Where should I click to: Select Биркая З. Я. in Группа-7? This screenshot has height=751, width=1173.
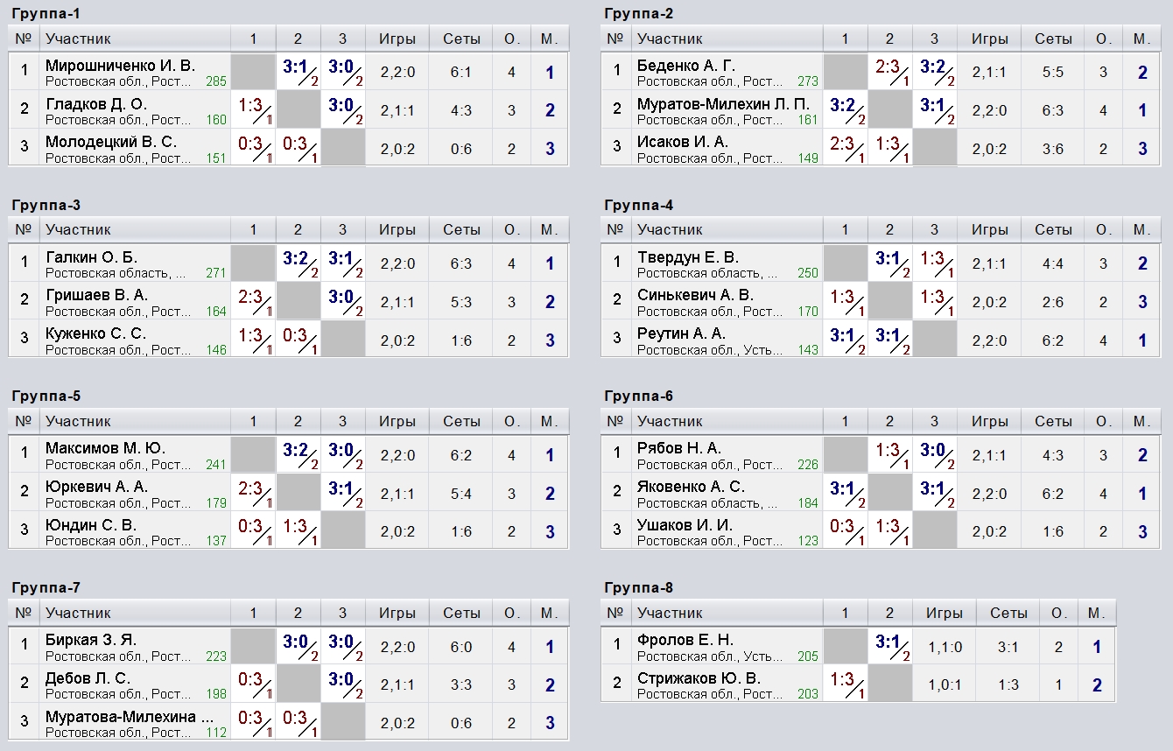91,640
